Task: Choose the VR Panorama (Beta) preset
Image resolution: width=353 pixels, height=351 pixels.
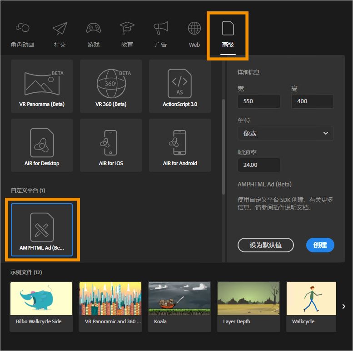Action: 42,86
